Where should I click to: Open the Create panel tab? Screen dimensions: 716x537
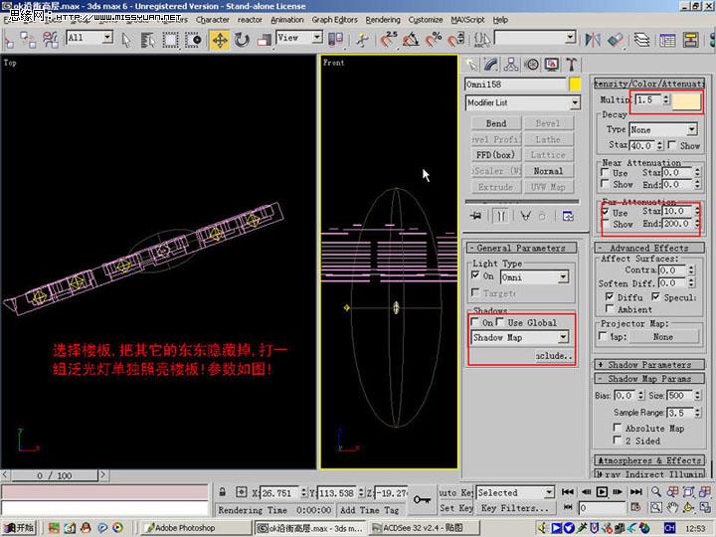click(x=470, y=65)
